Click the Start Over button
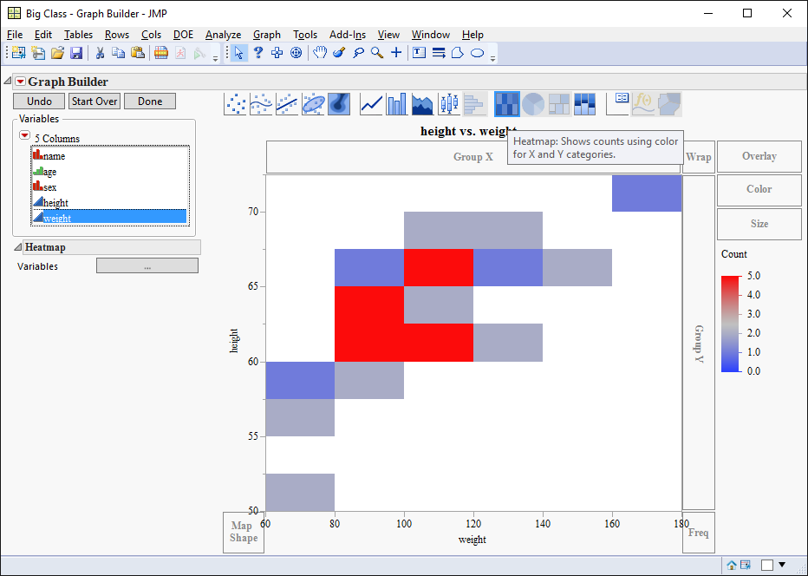The image size is (808, 576). tap(94, 101)
